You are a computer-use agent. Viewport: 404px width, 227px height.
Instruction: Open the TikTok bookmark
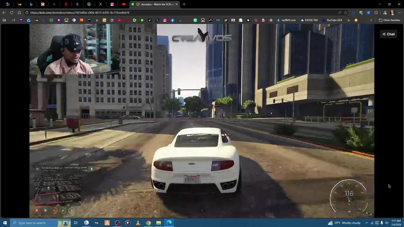pyautogui.click(x=150, y=20)
